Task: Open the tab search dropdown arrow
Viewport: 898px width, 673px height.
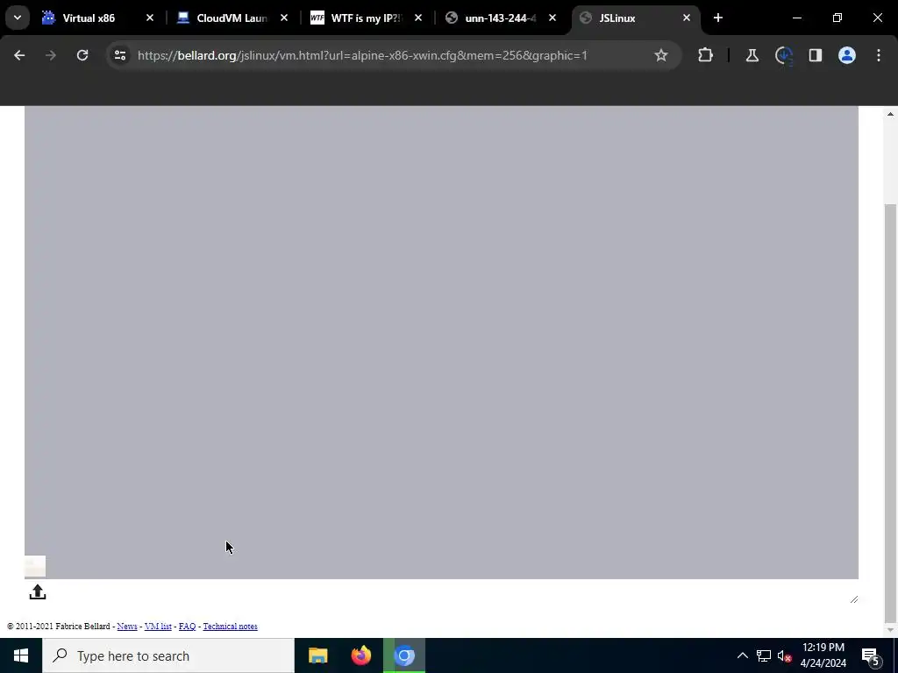Action: click(18, 18)
